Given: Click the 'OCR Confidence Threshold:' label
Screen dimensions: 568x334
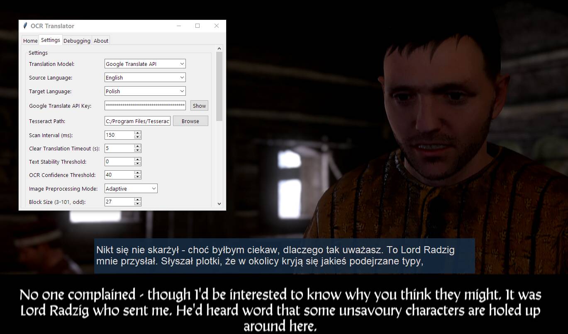Looking at the screenshot, I should pyautogui.click(x=62, y=175).
